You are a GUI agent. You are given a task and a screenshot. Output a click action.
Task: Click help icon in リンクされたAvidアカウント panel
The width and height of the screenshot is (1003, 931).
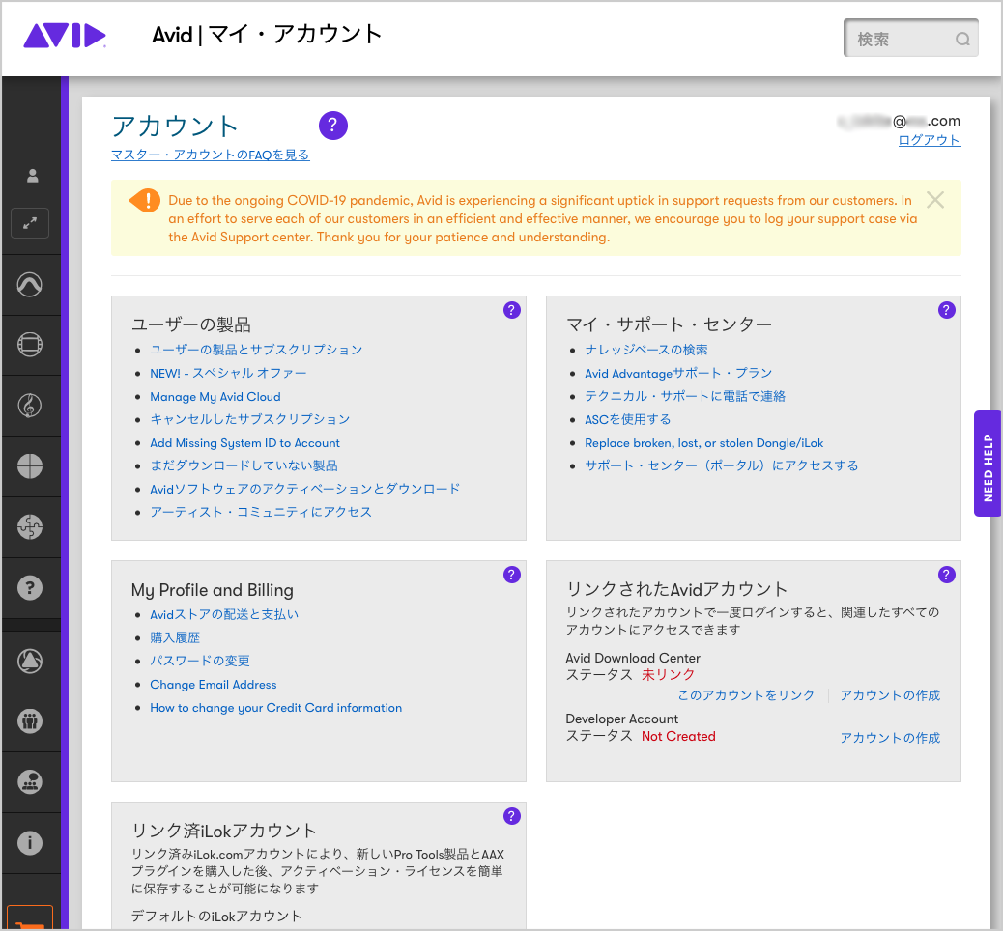(x=947, y=575)
